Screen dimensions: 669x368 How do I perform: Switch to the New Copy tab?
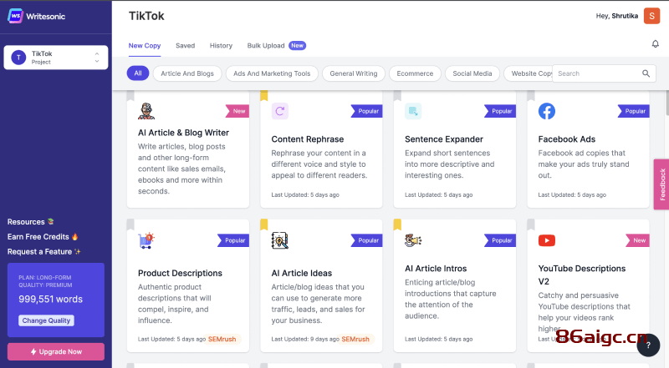(x=145, y=46)
